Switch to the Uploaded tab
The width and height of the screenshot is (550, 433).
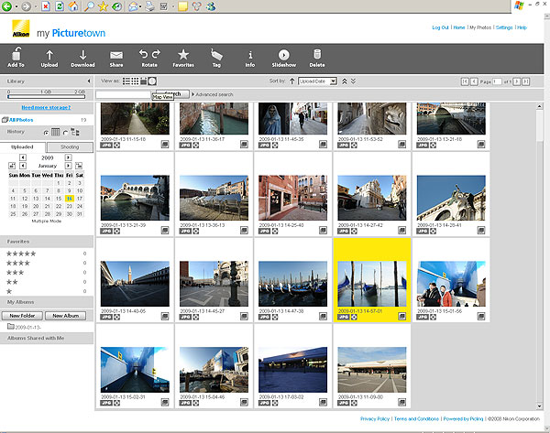click(x=22, y=147)
